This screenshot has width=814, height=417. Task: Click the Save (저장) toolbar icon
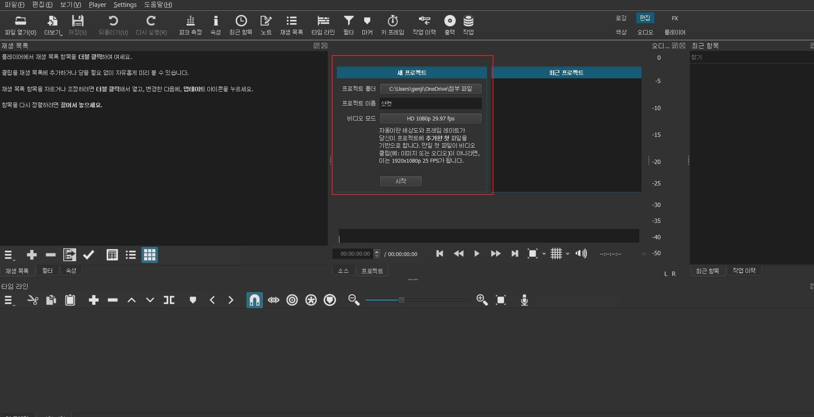point(77,25)
